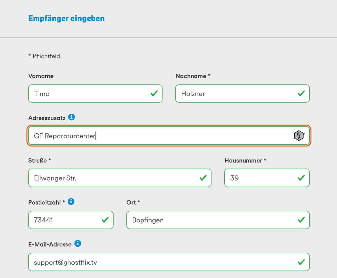Click the info icon beside E-Mail-Adresse
This screenshot has width=337, height=278.
pos(78,243)
